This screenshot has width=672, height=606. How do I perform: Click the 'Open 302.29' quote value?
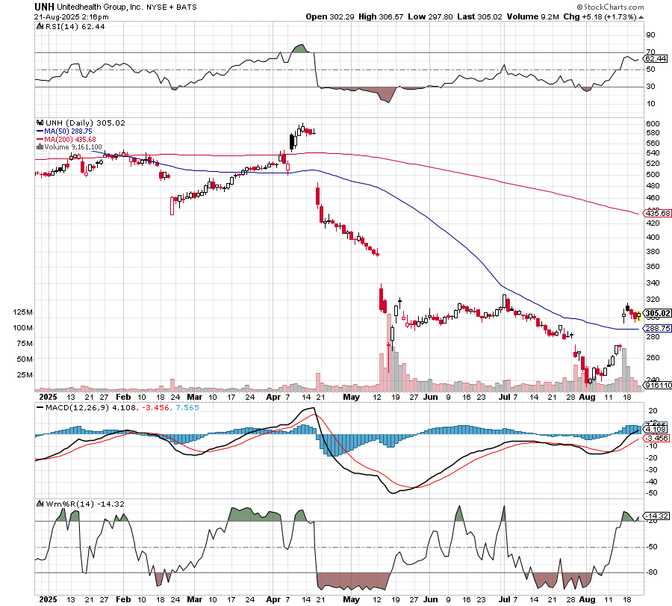[330, 16]
